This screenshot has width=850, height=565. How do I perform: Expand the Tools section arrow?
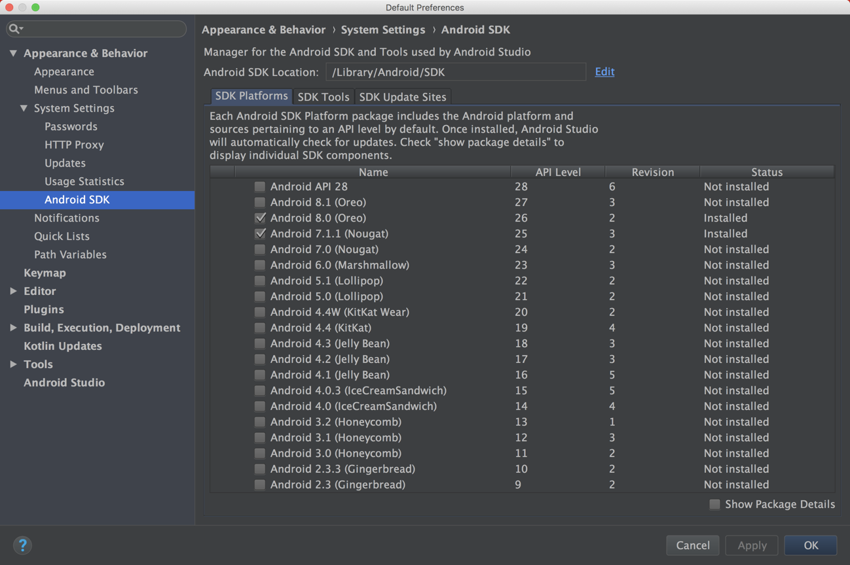pyautogui.click(x=13, y=364)
